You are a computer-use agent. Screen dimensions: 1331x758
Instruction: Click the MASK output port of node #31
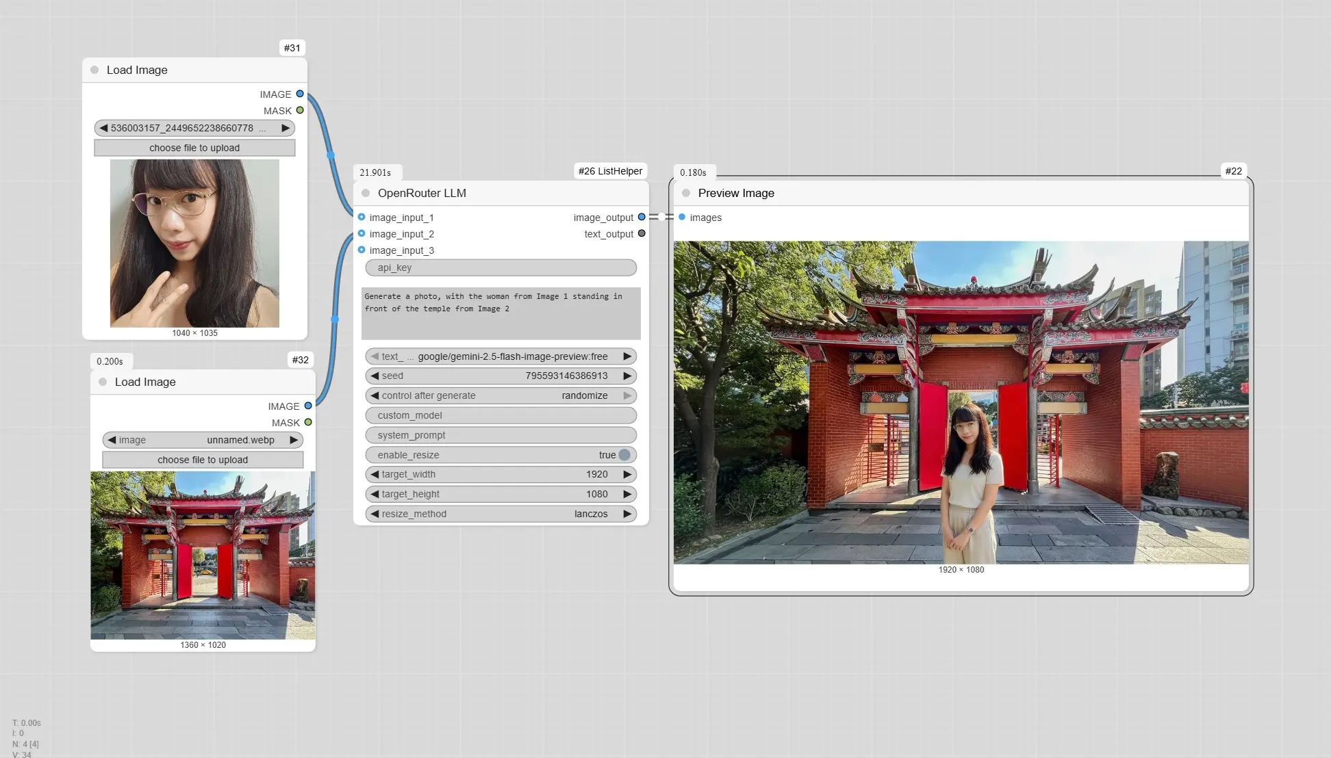[x=300, y=110]
